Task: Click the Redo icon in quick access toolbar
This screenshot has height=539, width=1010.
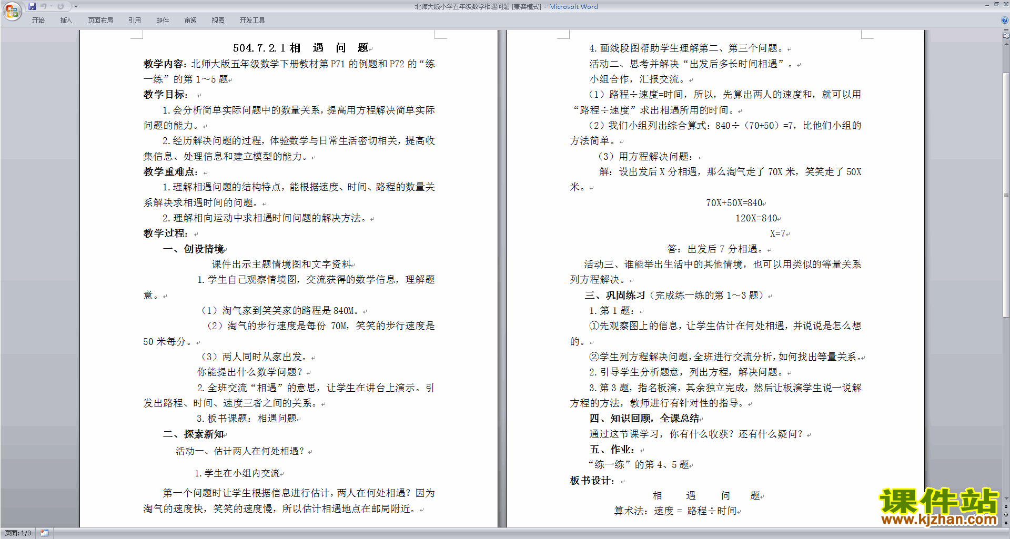Action: click(60, 6)
